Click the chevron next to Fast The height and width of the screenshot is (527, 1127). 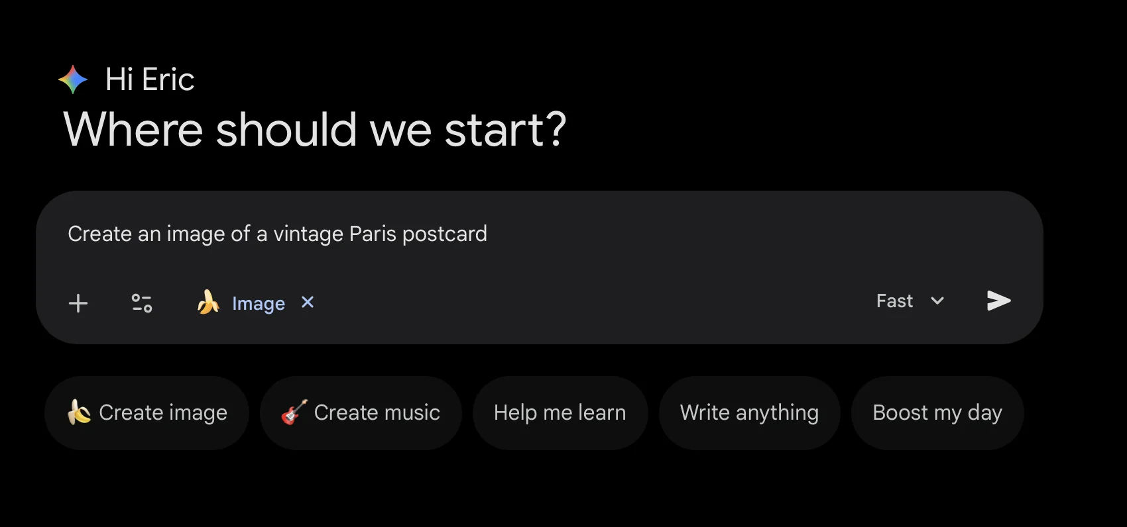(937, 301)
